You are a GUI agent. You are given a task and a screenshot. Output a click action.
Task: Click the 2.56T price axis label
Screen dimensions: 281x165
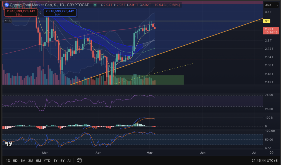(x=269, y=65)
